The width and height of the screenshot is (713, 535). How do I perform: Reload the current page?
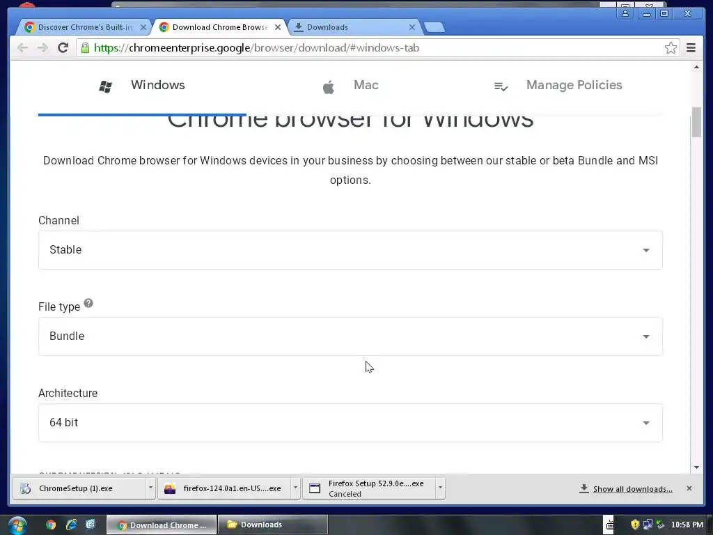tap(63, 48)
